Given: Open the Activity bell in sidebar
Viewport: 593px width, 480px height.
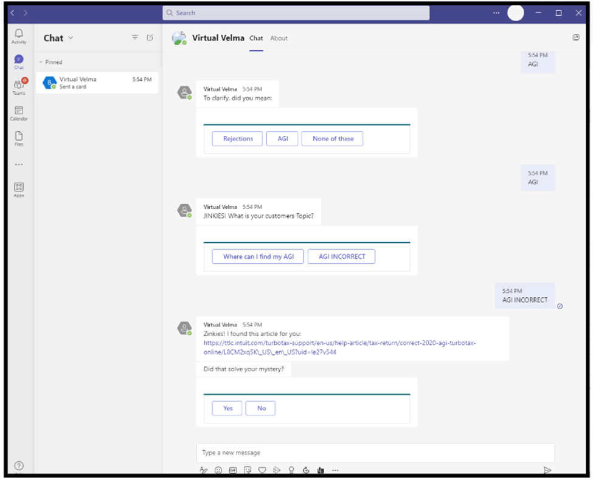Looking at the screenshot, I should (19, 36).
